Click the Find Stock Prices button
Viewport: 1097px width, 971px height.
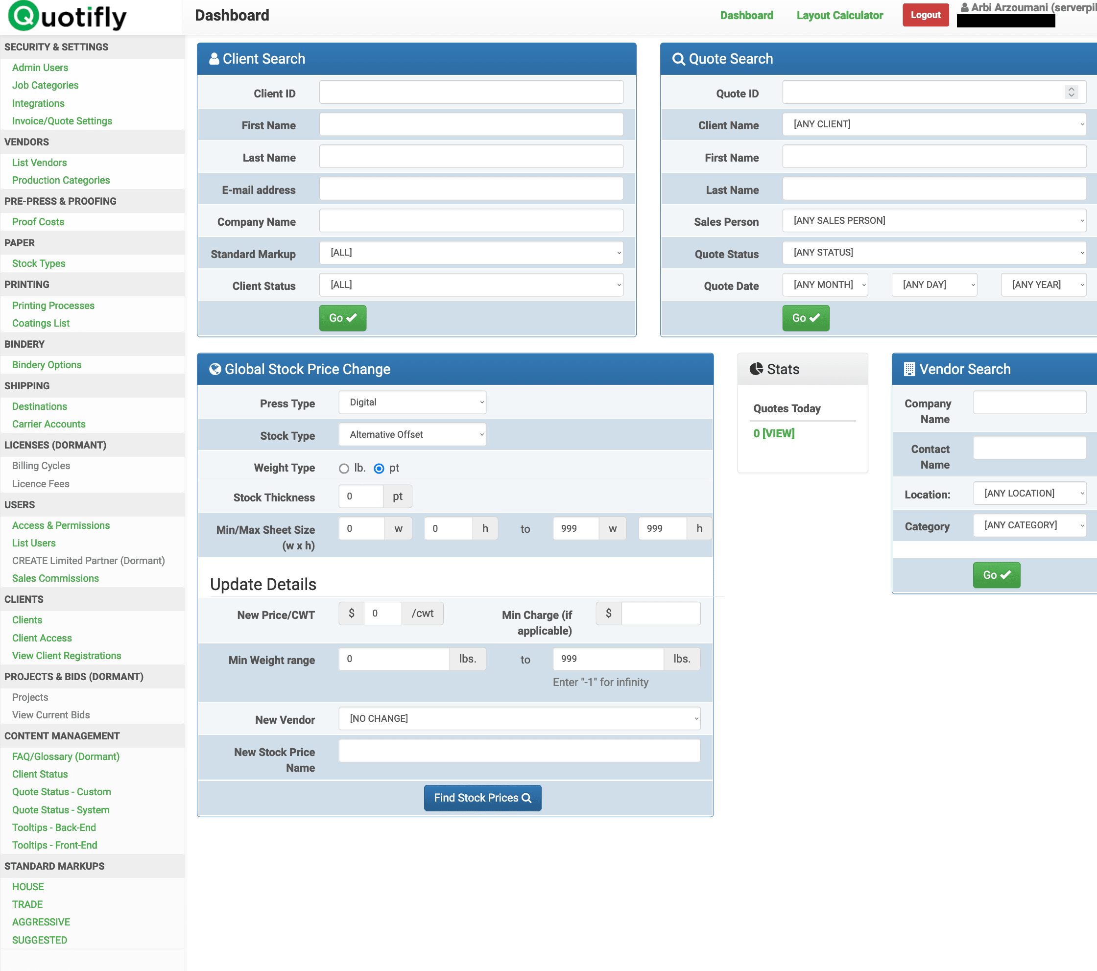pyautogui.click(x=482, y=798)
